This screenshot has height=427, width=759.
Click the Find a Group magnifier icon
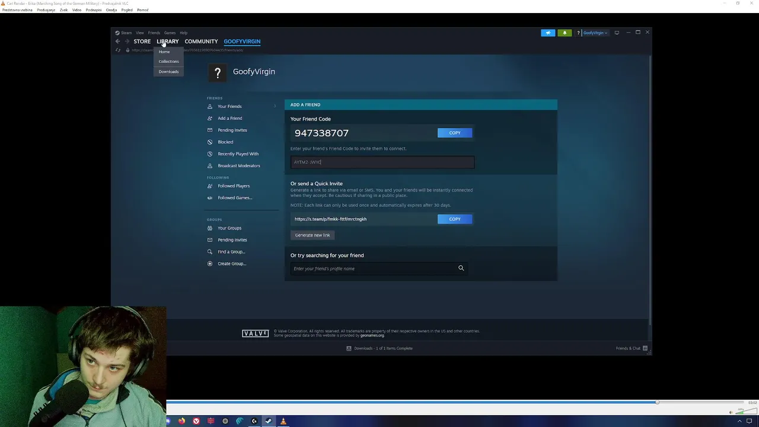[210, 251]
